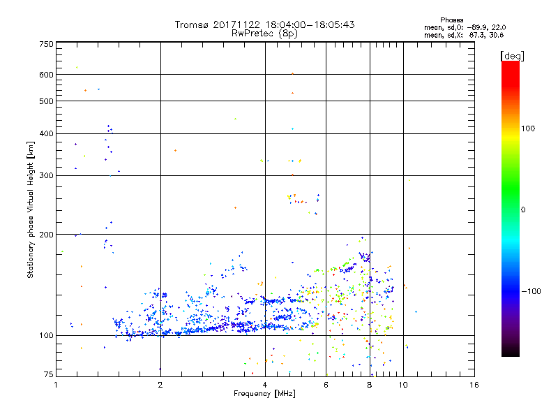
Task: Select the 'mean, sd,X: 87.3, 30.6' text
Action: pyautogui.click(x=464, y=35)
